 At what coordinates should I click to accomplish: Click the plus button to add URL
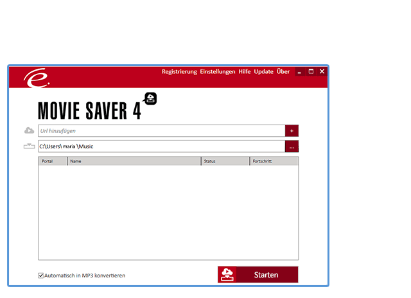pyautogui.click(x=292, y=131)
